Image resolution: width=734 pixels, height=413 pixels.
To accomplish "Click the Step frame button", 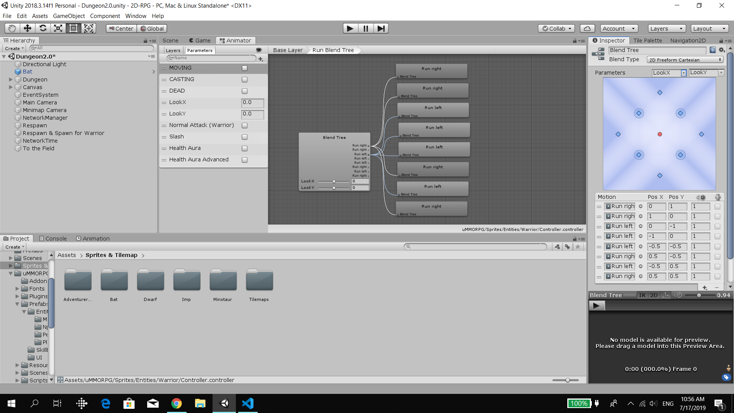I will [x=381, y=28].
